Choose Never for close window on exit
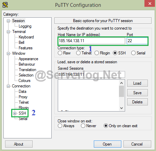156x151 pixels. coord(83,126)
